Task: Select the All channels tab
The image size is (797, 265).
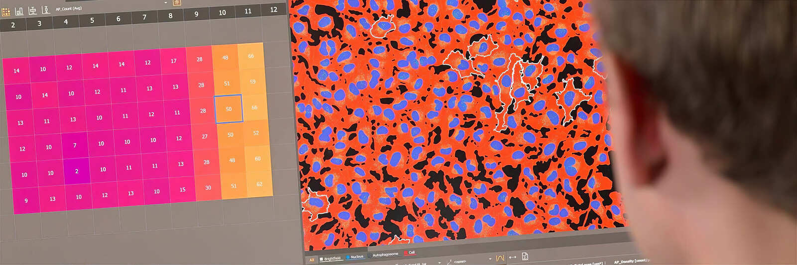Action: coord(312,260)
